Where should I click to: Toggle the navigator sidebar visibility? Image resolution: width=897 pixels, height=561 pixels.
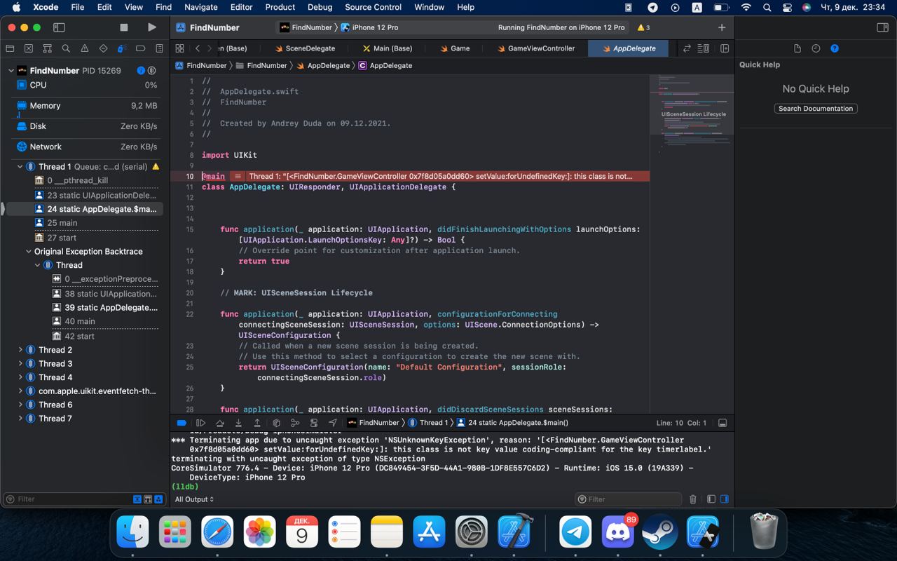[59, 27]
